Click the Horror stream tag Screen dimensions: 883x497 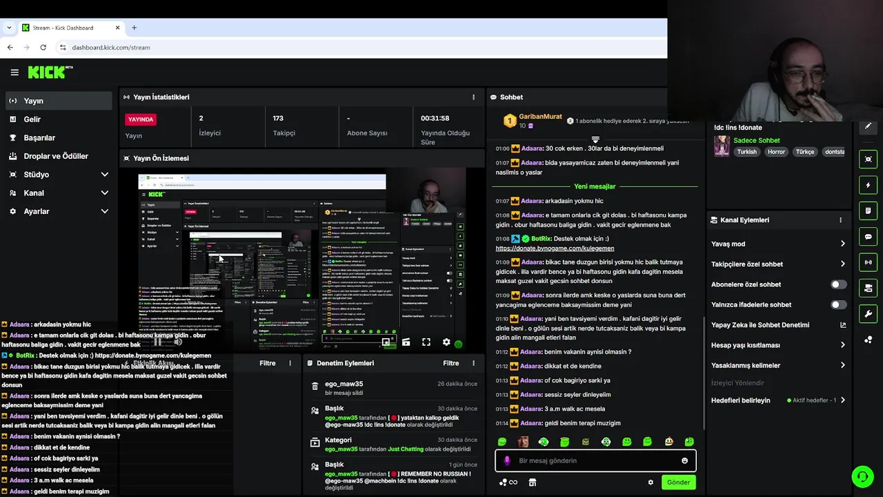click(x=776, y=152)
